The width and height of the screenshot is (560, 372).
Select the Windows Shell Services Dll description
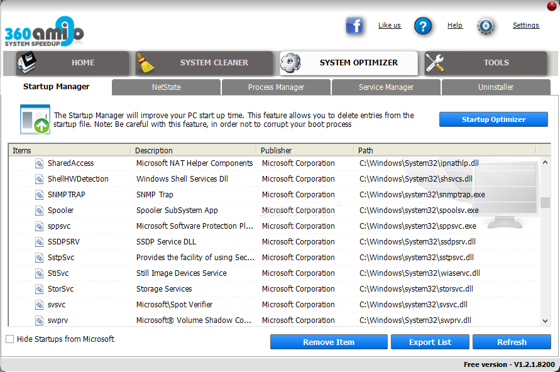[x=182, y=179]
